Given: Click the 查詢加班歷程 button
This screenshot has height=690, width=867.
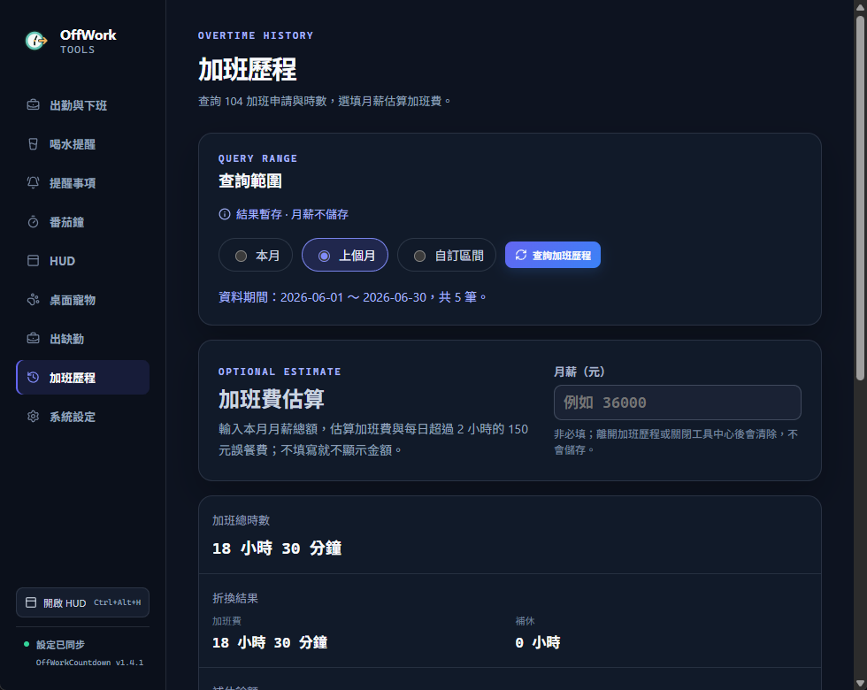Looking at the screenshot, I should tap(553, 255).
